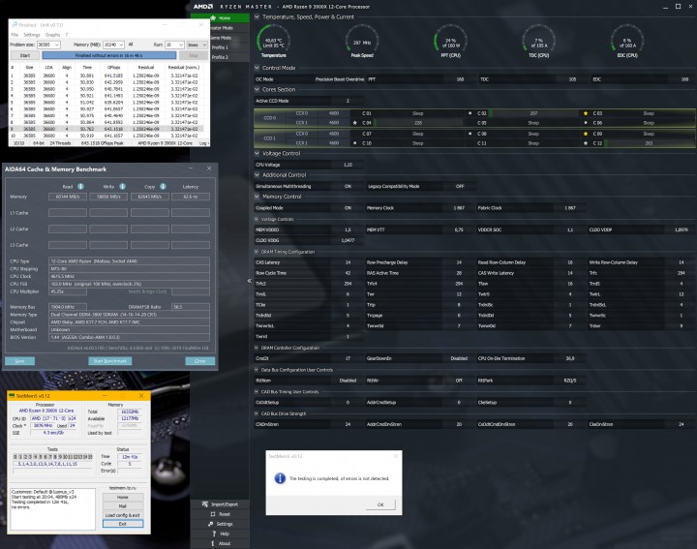Viewport: 697px width, 549px height.
Task: Click the gold star next to core C 03
Action: tap(586, 113)
